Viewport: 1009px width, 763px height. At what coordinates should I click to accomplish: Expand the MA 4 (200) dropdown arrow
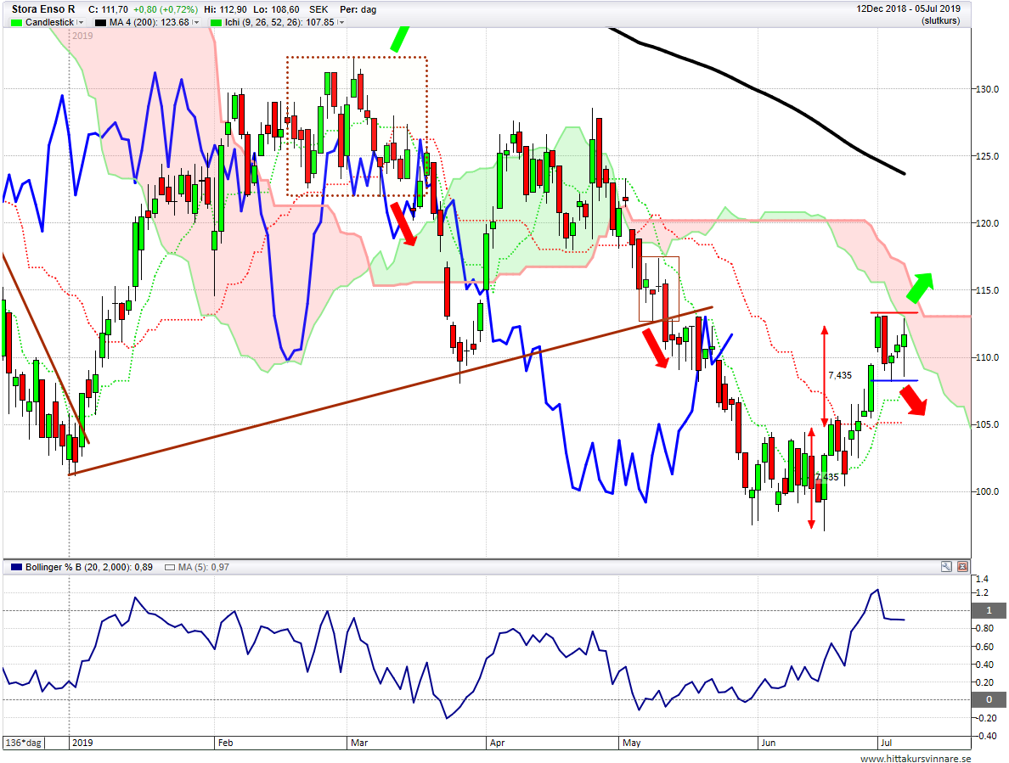pos(196,23)
